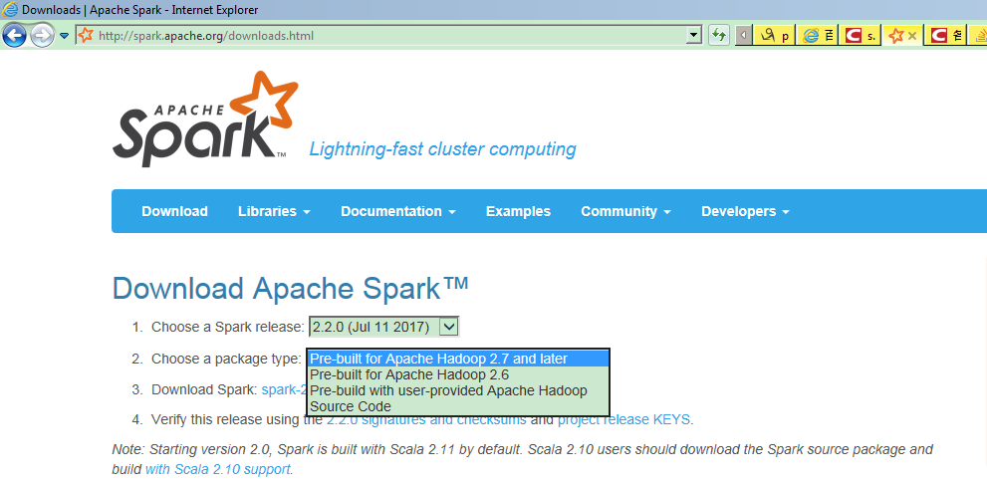Viewport: 987px width, 486px height.
Task: Expand the Documentation navigation menu
Action: tap(398, 211)
